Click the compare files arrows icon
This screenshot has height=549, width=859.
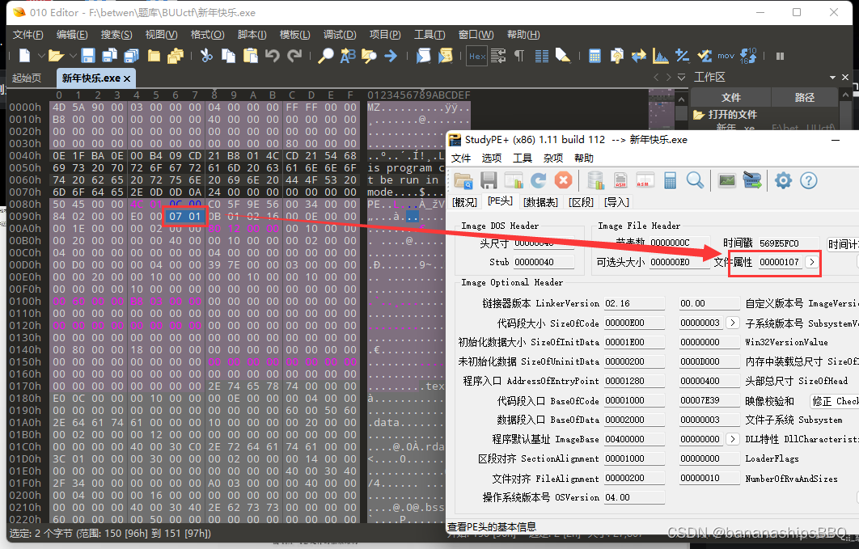click(x=639, y=55)
